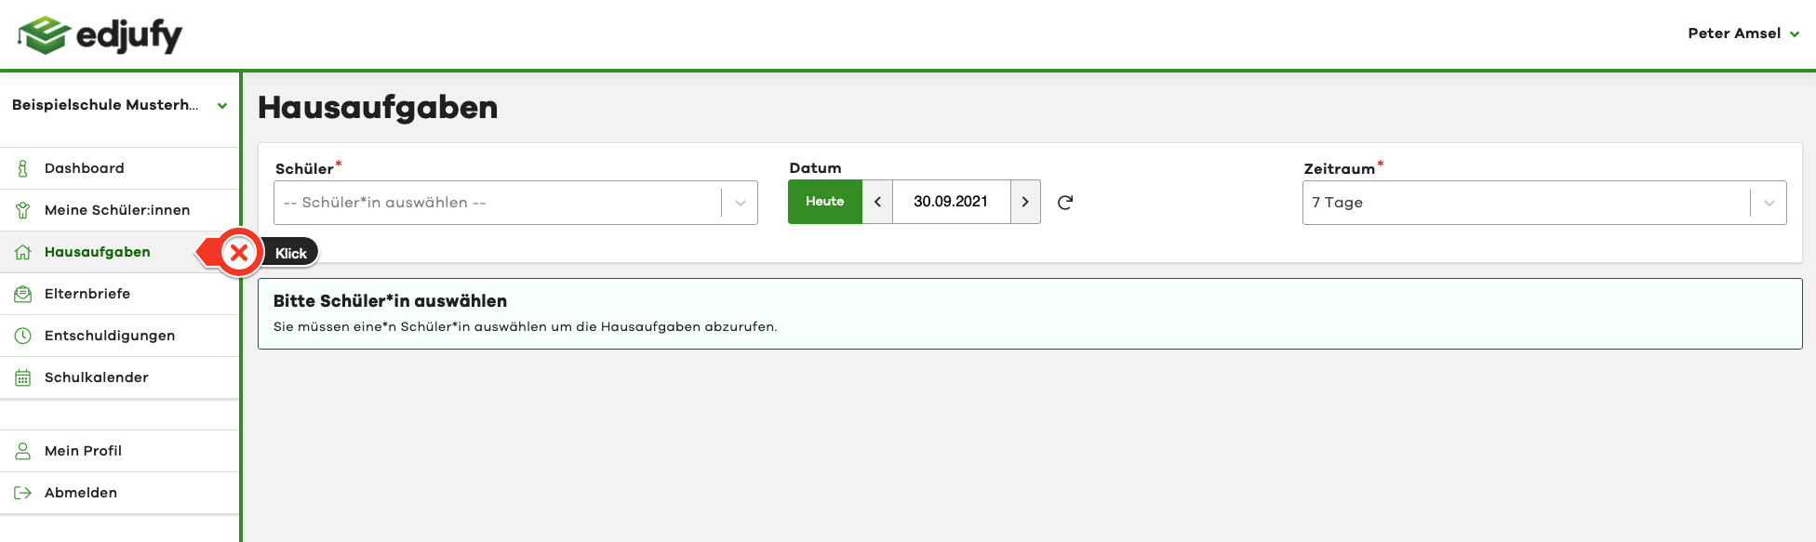
Task: Go to previous date with left arrow
Action: (877, 202)
